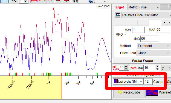Click the red right arrow toolbar icon
This screenshot has width=171, height=103.
[x=59, y=1]
